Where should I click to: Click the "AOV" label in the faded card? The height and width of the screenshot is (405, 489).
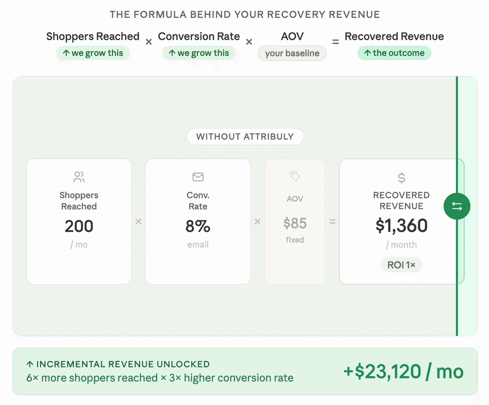click(295, 199)
